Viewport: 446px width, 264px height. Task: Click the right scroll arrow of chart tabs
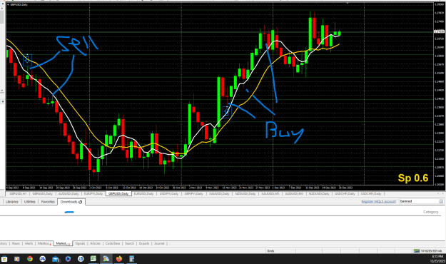(442, 194)
